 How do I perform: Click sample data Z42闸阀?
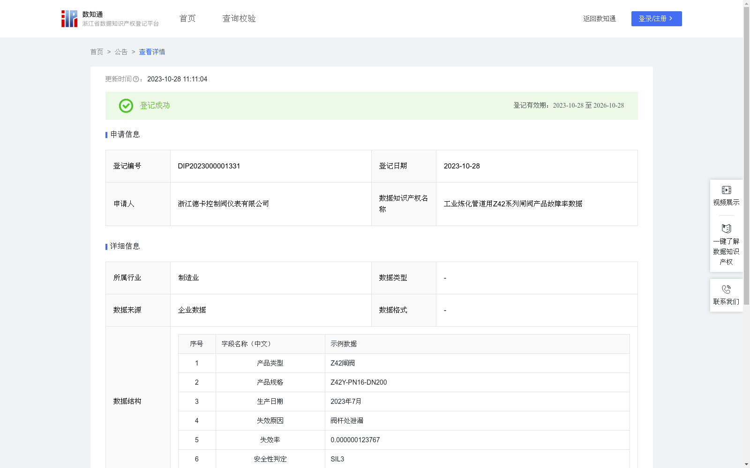(343, 363)
